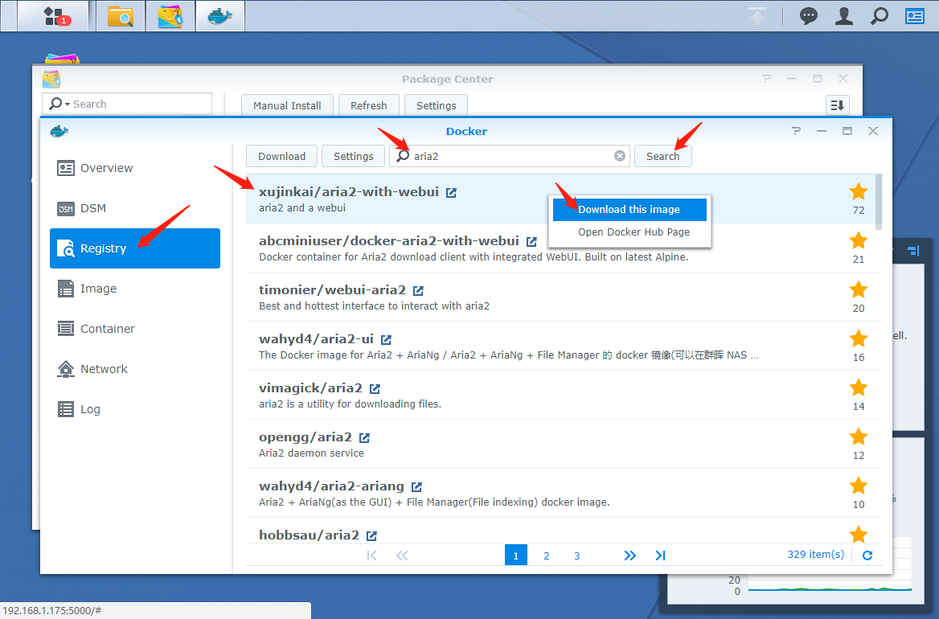Image resolution: width=939 pixels, height=619 pixels.
Task: Open external link for timonier/webui-aria2
Action: pyautogui.click(x=419, y=291)
